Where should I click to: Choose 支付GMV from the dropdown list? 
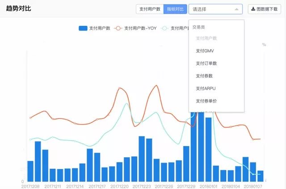pyautogui.click(x=216, y=51)
